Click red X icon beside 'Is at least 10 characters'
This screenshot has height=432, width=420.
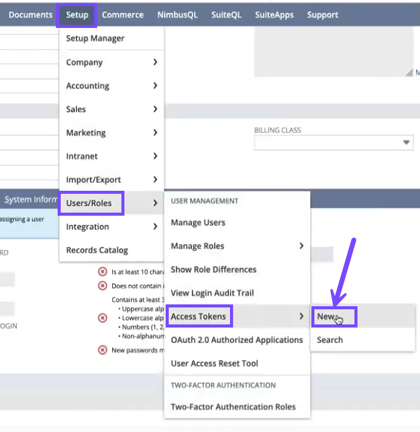click(x=103, y=272)
